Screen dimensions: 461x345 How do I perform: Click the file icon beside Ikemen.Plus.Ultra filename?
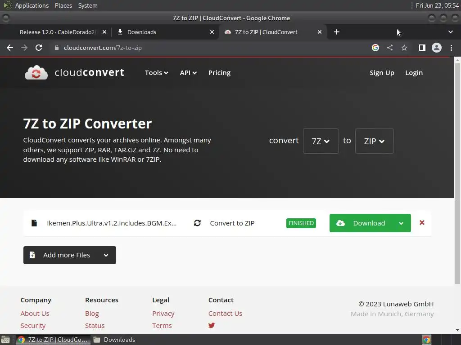click(34, 223)
